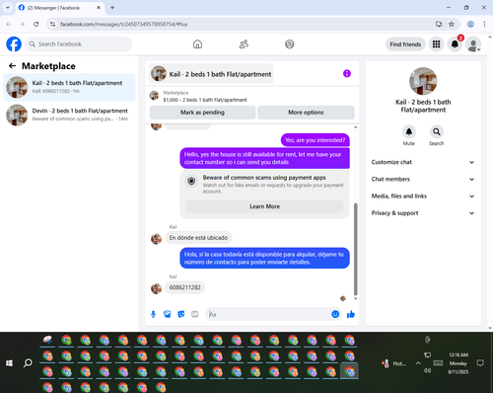Select the Kail conversation in list

[69, 87]
